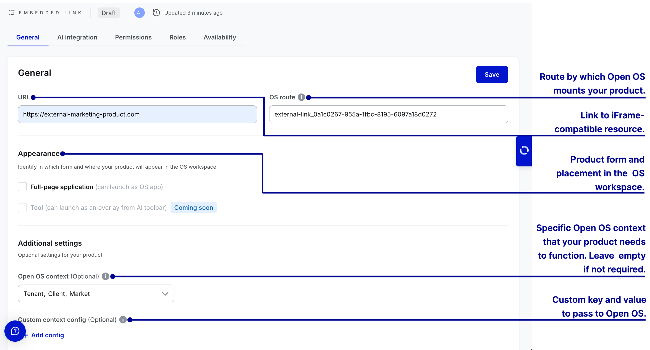This screenshot has height=350, width=650.
Task: Toggle the Tool overlay checkbox
Action: click(x=22, y=208)
